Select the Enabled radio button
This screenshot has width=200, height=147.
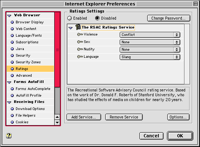pos(70,18)
